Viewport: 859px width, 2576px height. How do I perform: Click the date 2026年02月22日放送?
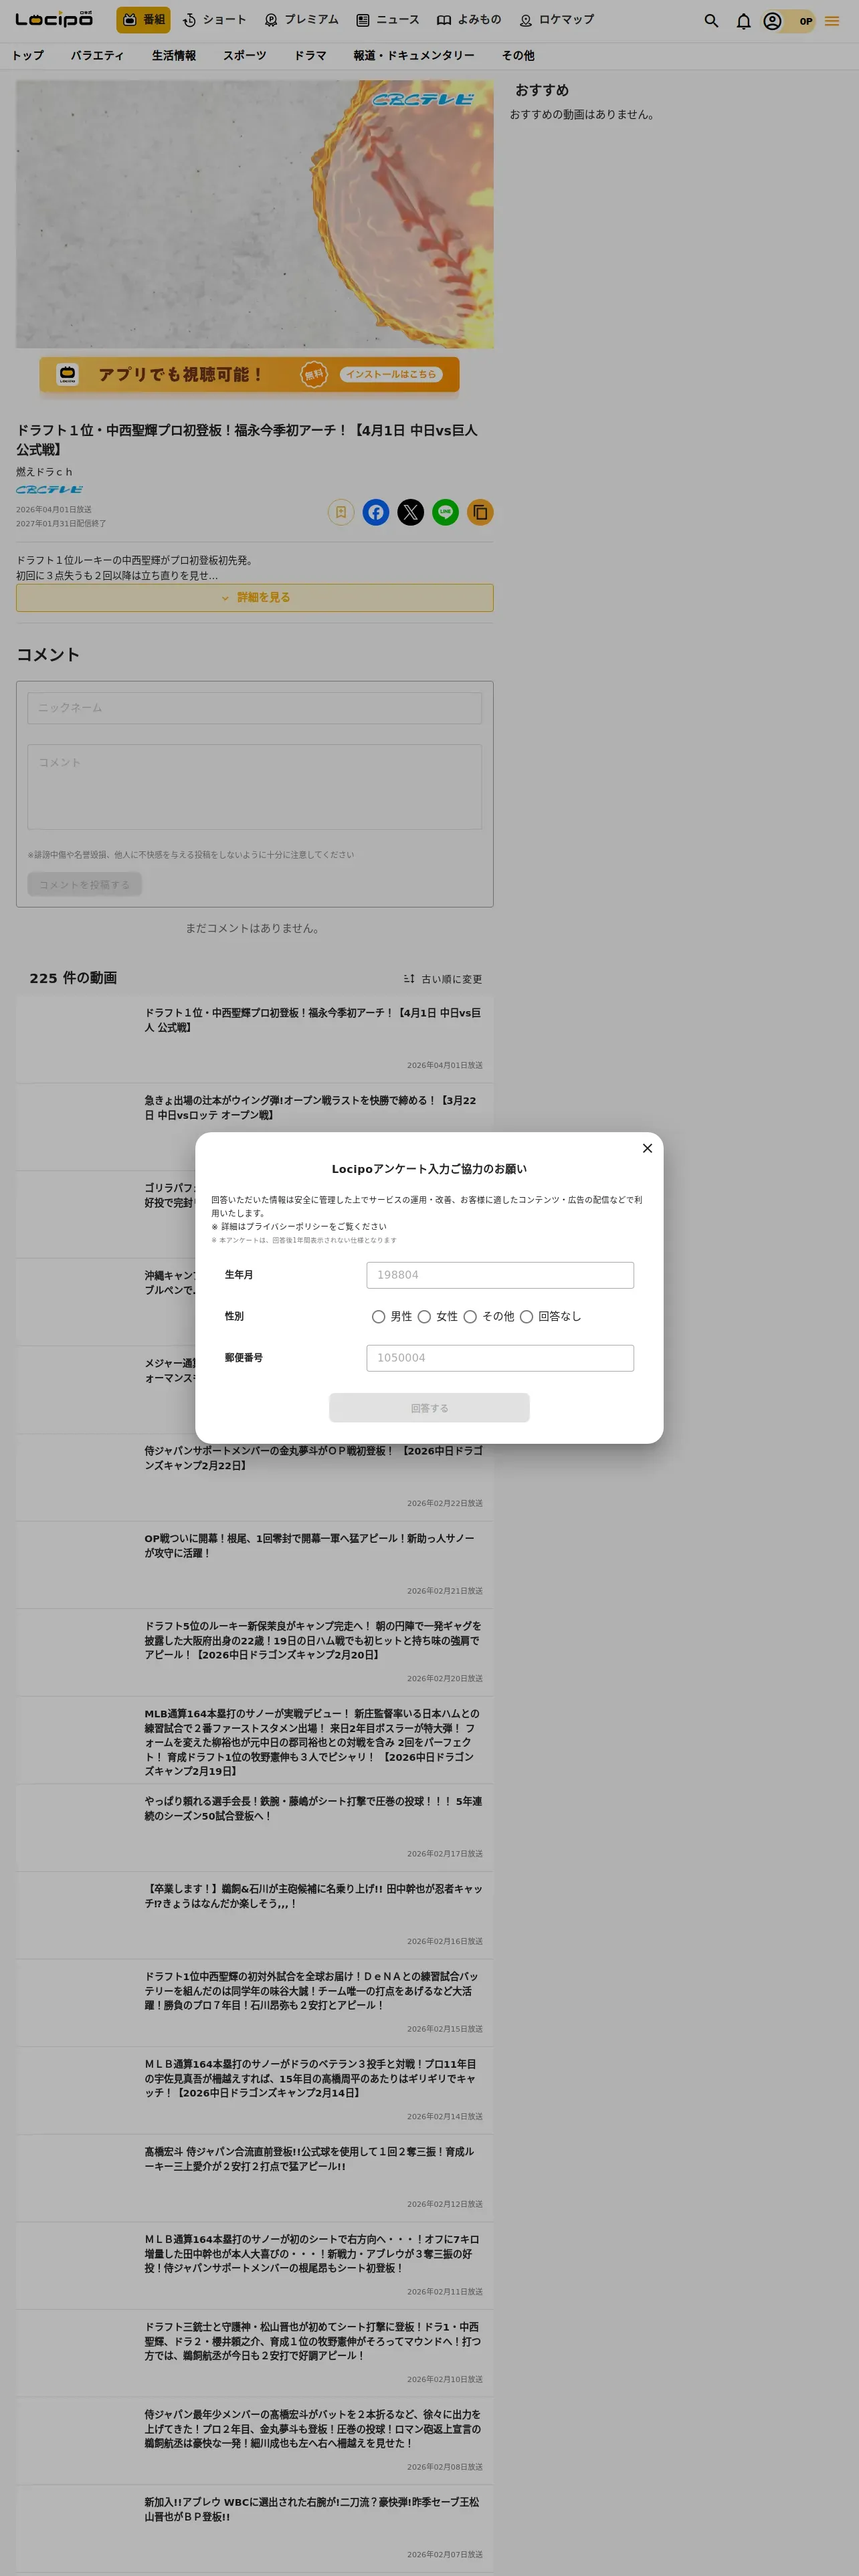(445, 1503)
